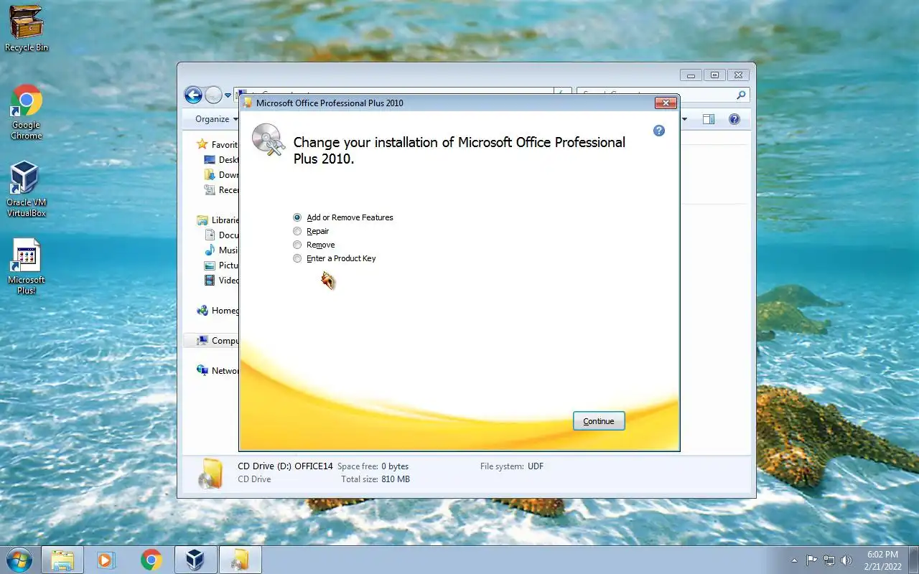
Task: Choose the Repair radio option
Action: click(311, 231)
